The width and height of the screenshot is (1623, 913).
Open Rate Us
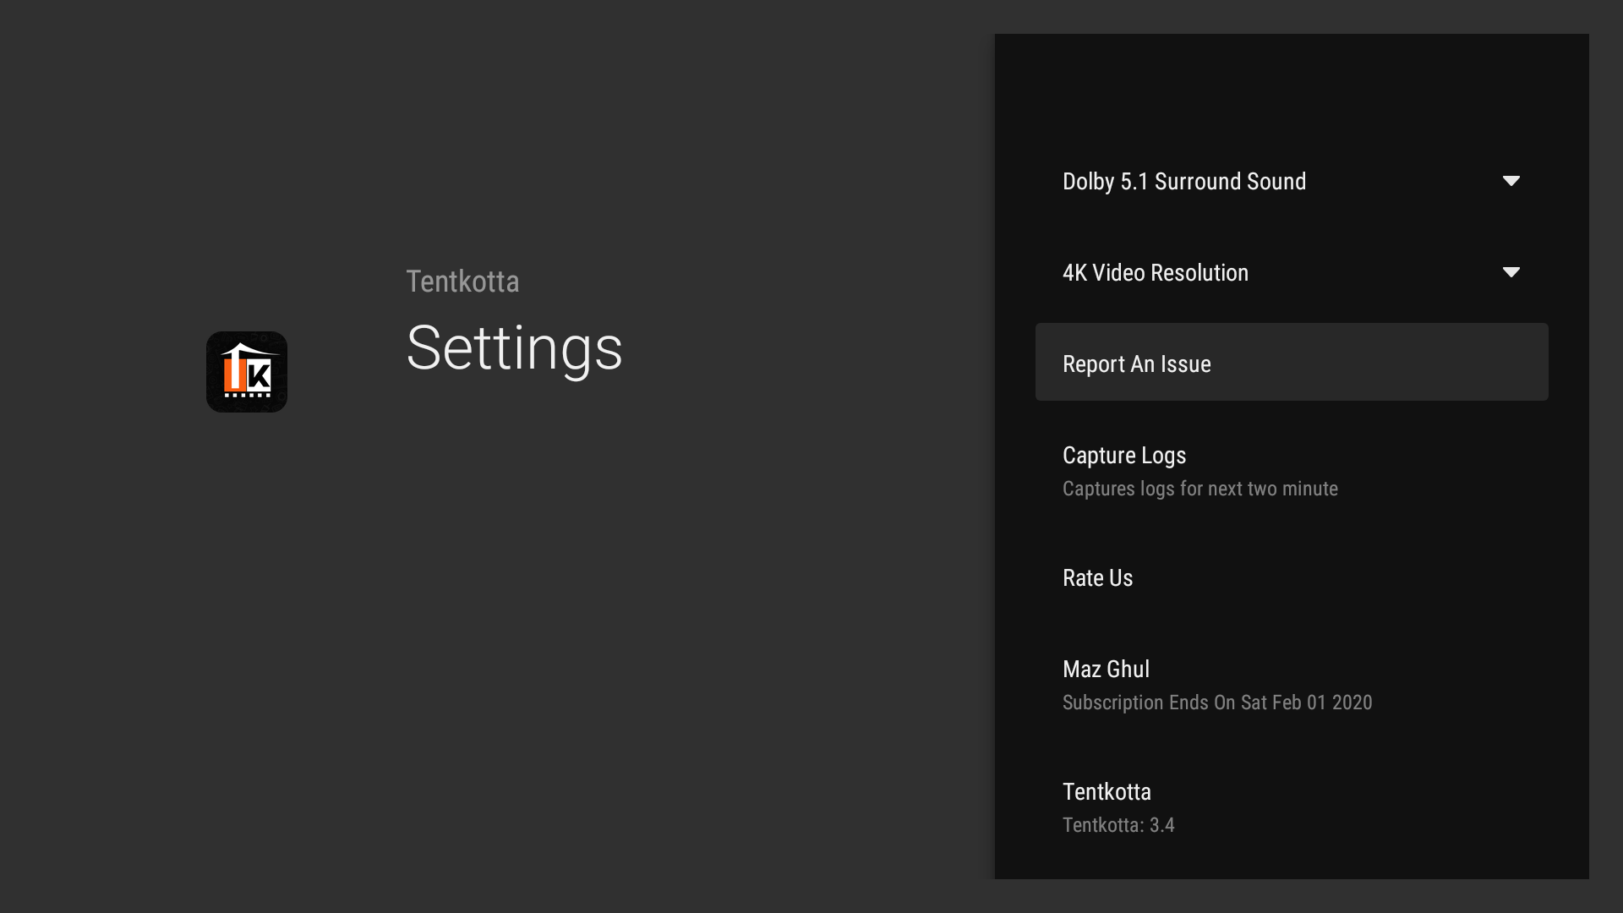tap(1097, 578)
